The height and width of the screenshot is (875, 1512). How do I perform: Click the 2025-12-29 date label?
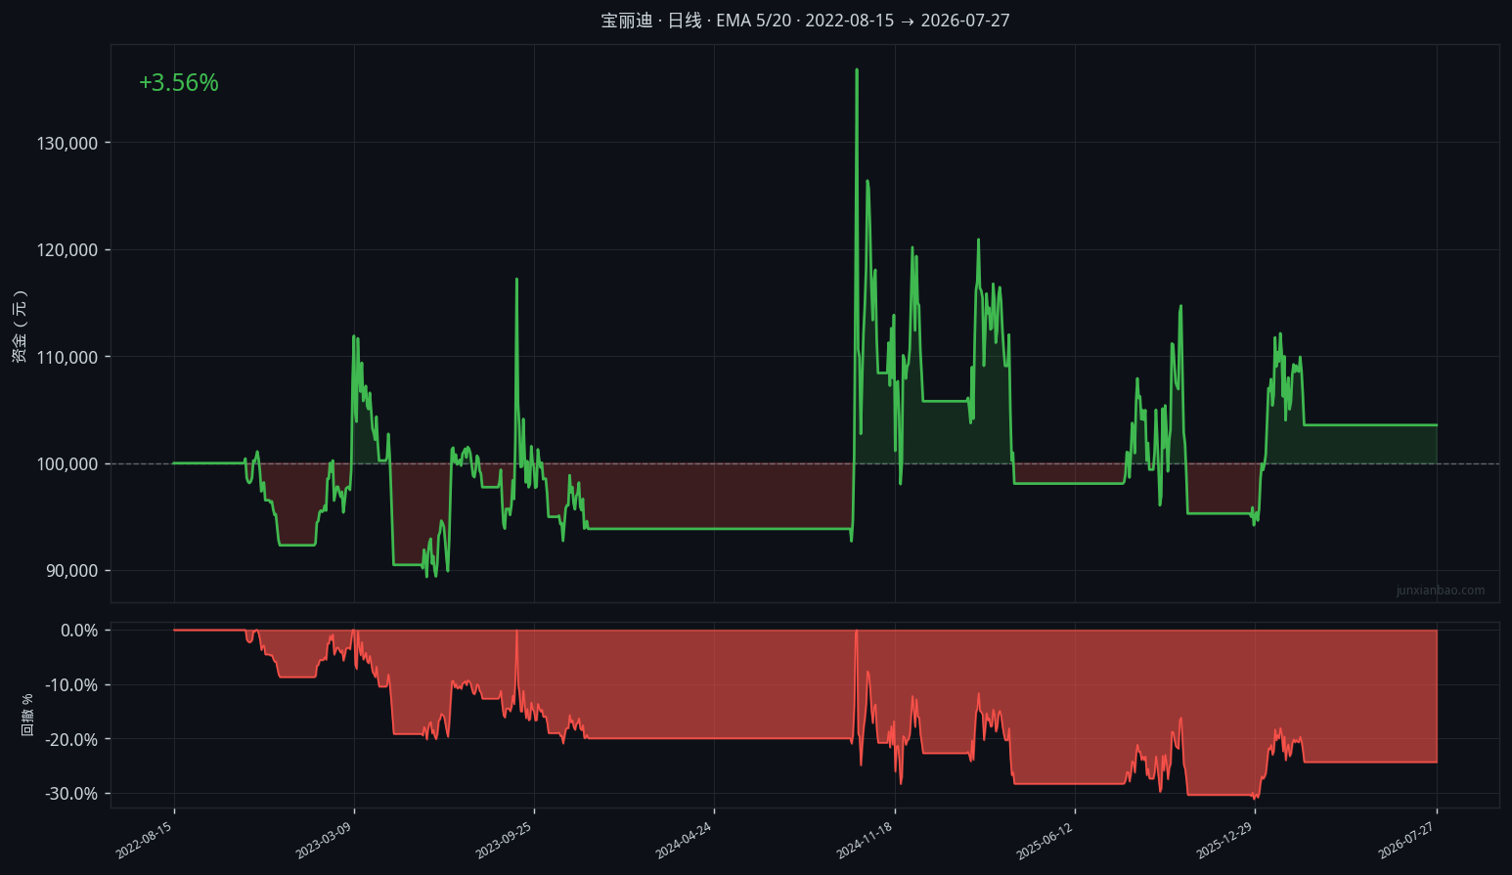click(x=1224, y=841)
